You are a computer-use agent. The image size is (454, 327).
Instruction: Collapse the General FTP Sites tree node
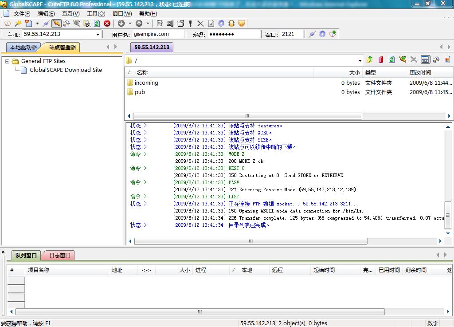7,61
